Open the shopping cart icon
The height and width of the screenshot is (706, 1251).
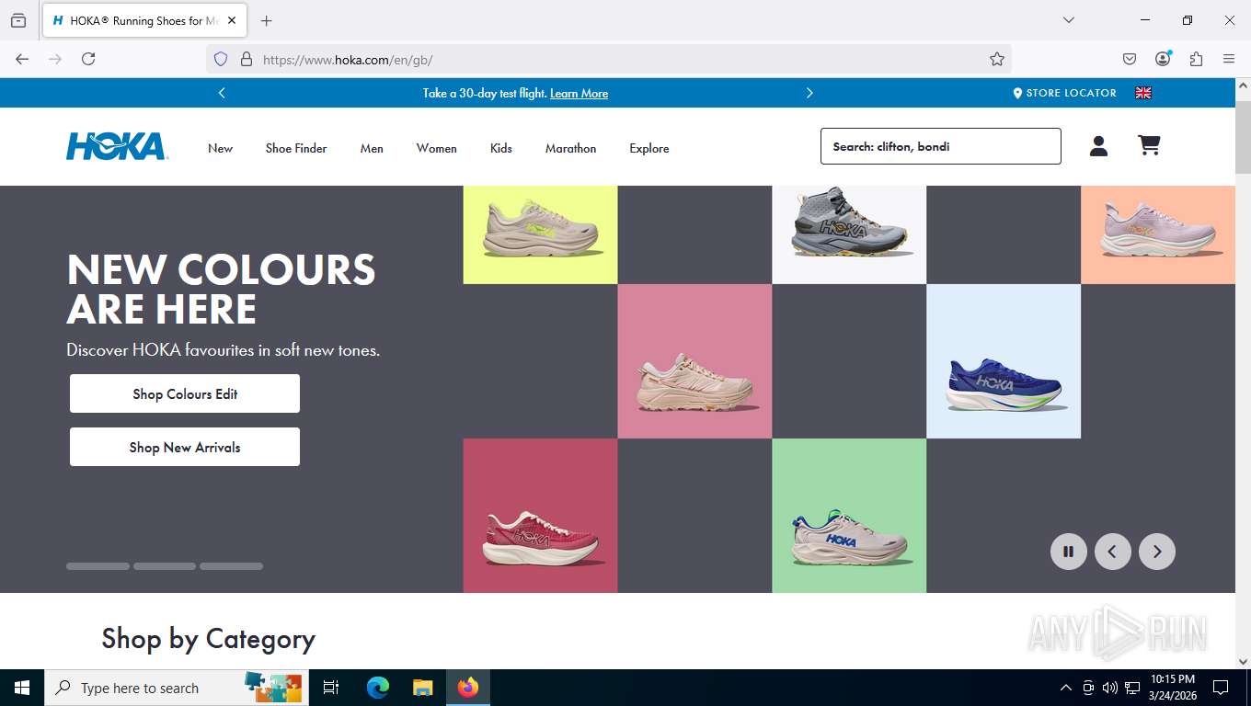click(x=1149, y=145)
